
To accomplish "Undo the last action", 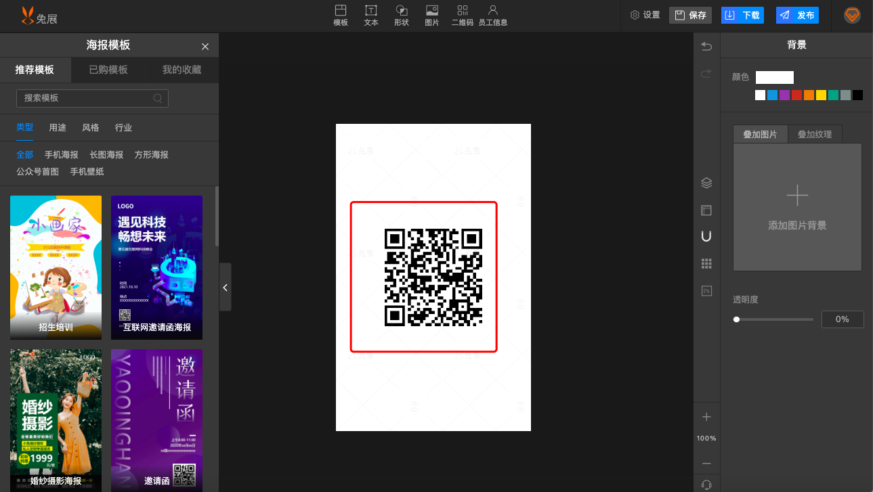I will click(706, 46).
